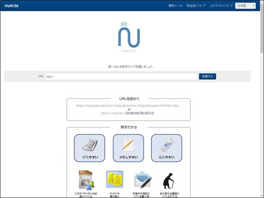Open the 日本語 language dropdown

pos(245,6)
